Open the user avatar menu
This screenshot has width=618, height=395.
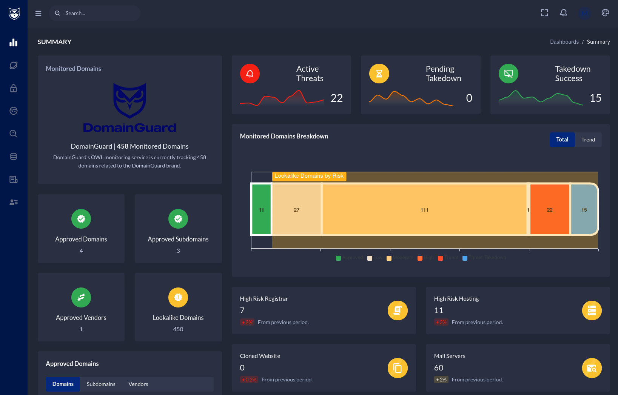pyautogui.click(x=584, y=13)
